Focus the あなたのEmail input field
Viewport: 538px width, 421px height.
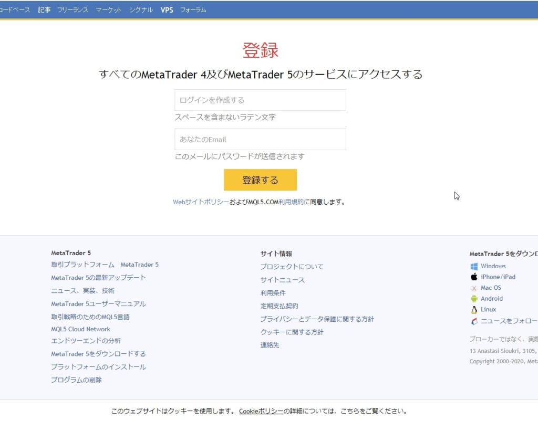pos(260,139)
